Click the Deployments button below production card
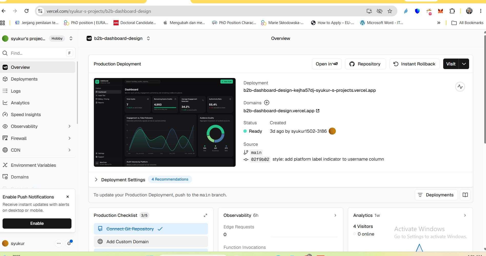 pyautogui.click(x=436, y=195)
